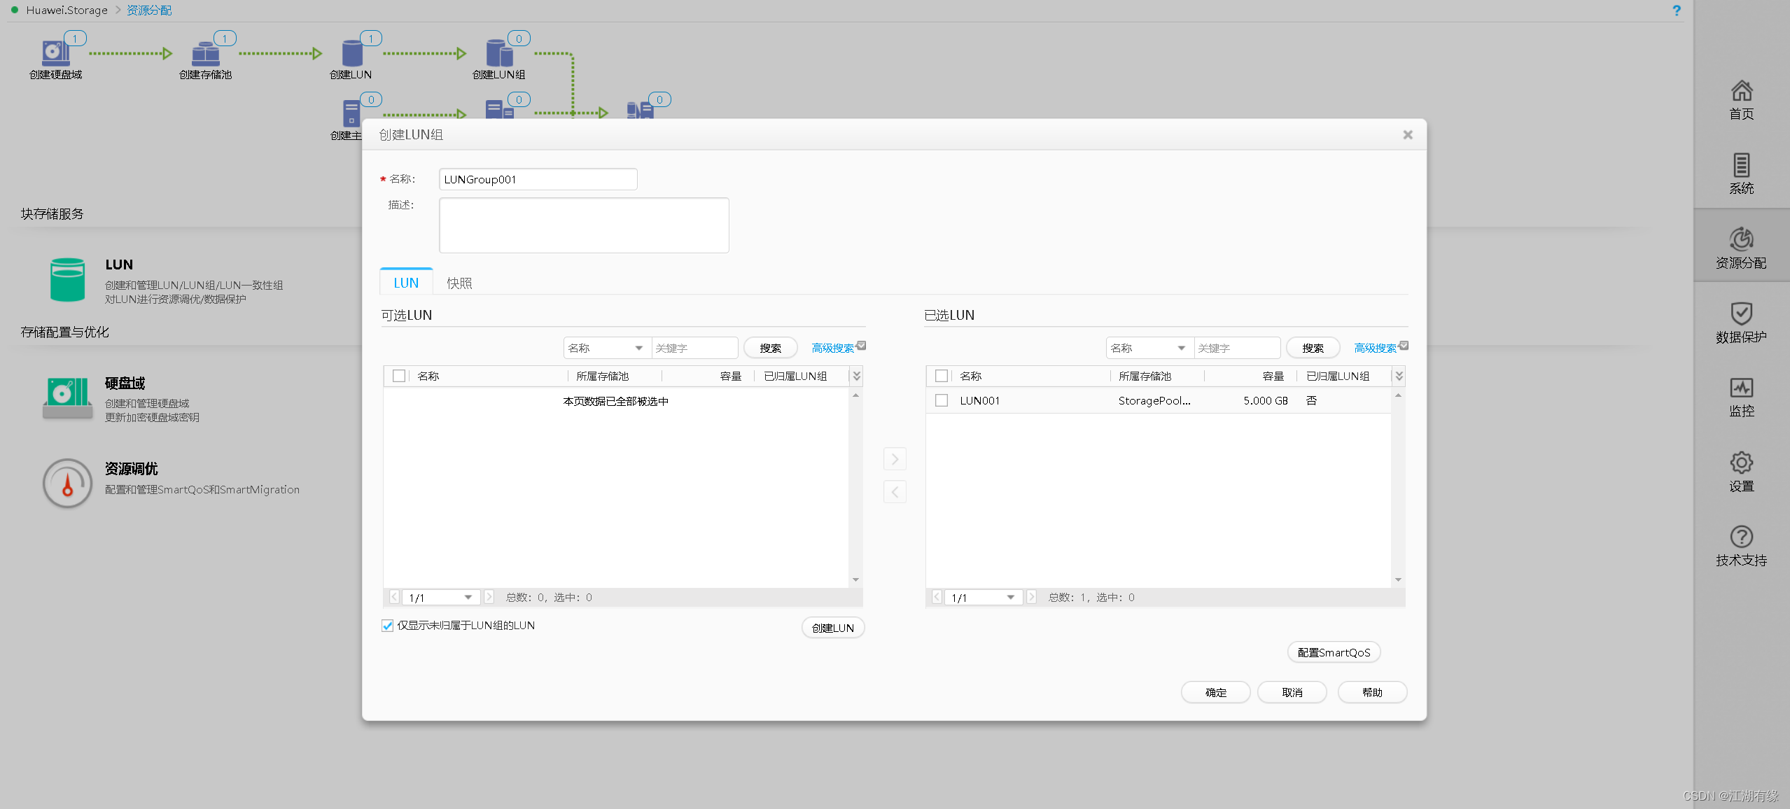The image size is (1790, 809).
Task: Open page selector dropdown in 可选LUN
Action: pos(442,597)
